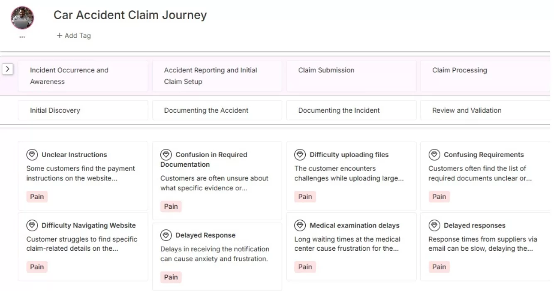Click the user avatar image
The height and width of the screenshot is (291, 554).
coord(22,18)
